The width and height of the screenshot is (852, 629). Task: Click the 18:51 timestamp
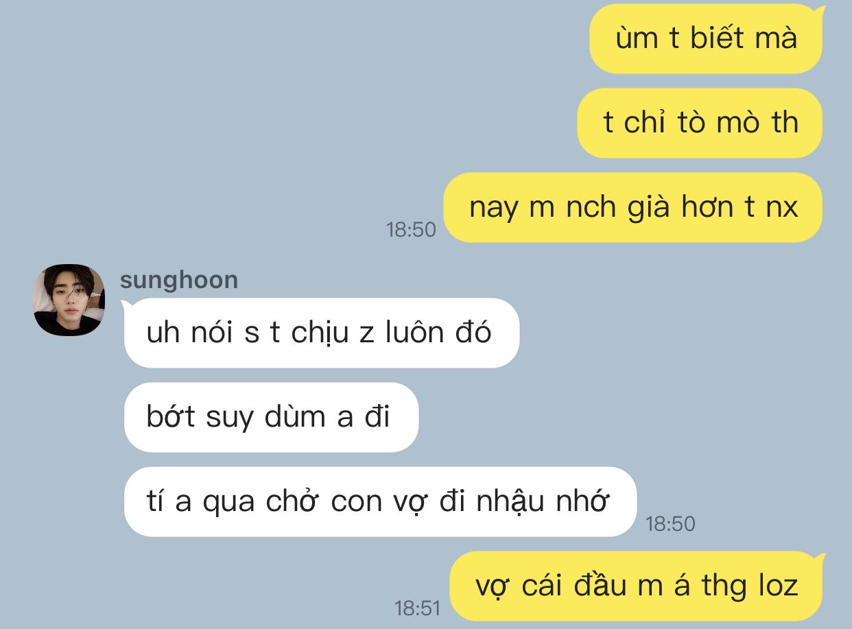(417, 608)
